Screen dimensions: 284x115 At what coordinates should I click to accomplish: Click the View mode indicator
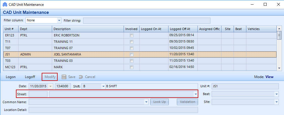coord(269,77)
